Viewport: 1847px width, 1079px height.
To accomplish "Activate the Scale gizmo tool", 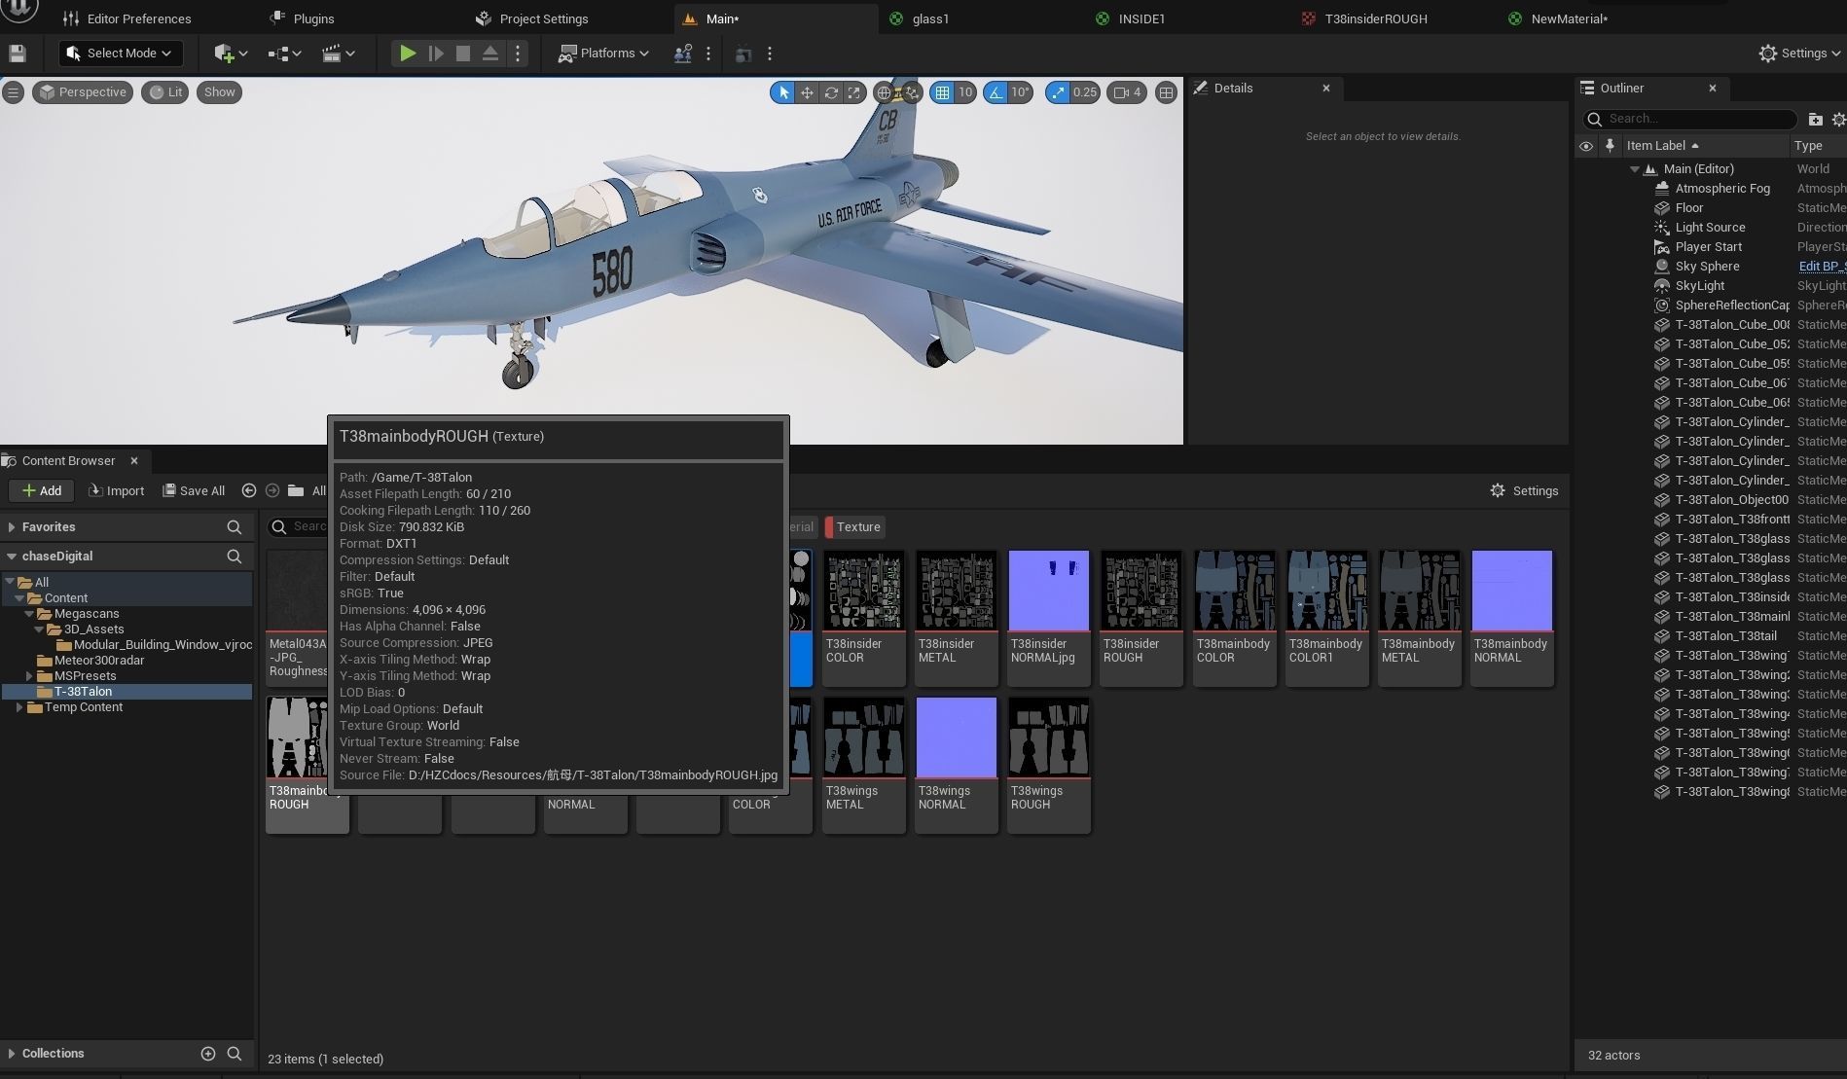I will coord(854,92).
